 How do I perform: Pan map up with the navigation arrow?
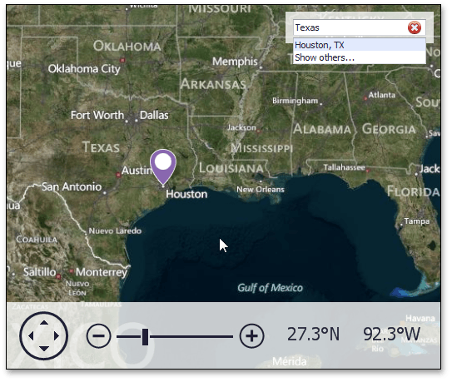tap(44, 322)
